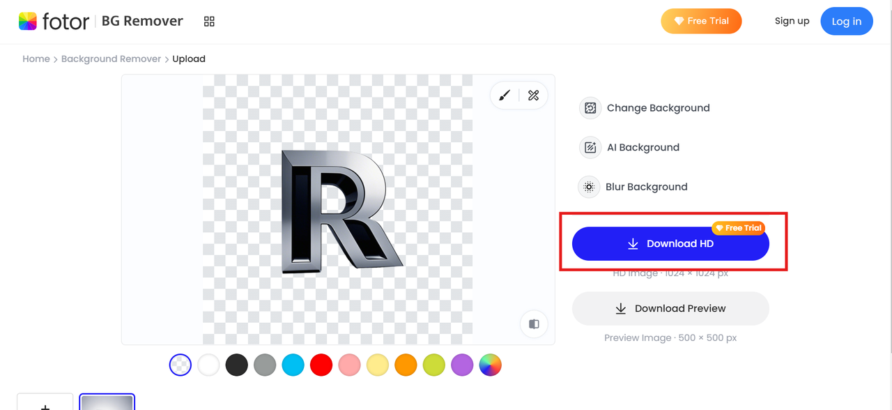The height and width of the screenshot is (410, 892).
Task: Click the Blur Background label
Action: [x=647, y=187]
